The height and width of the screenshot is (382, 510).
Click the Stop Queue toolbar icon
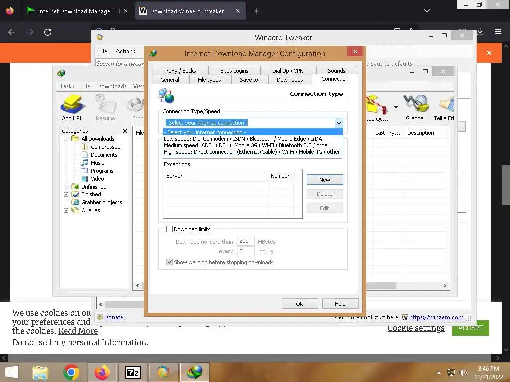[x=377, y=108]
